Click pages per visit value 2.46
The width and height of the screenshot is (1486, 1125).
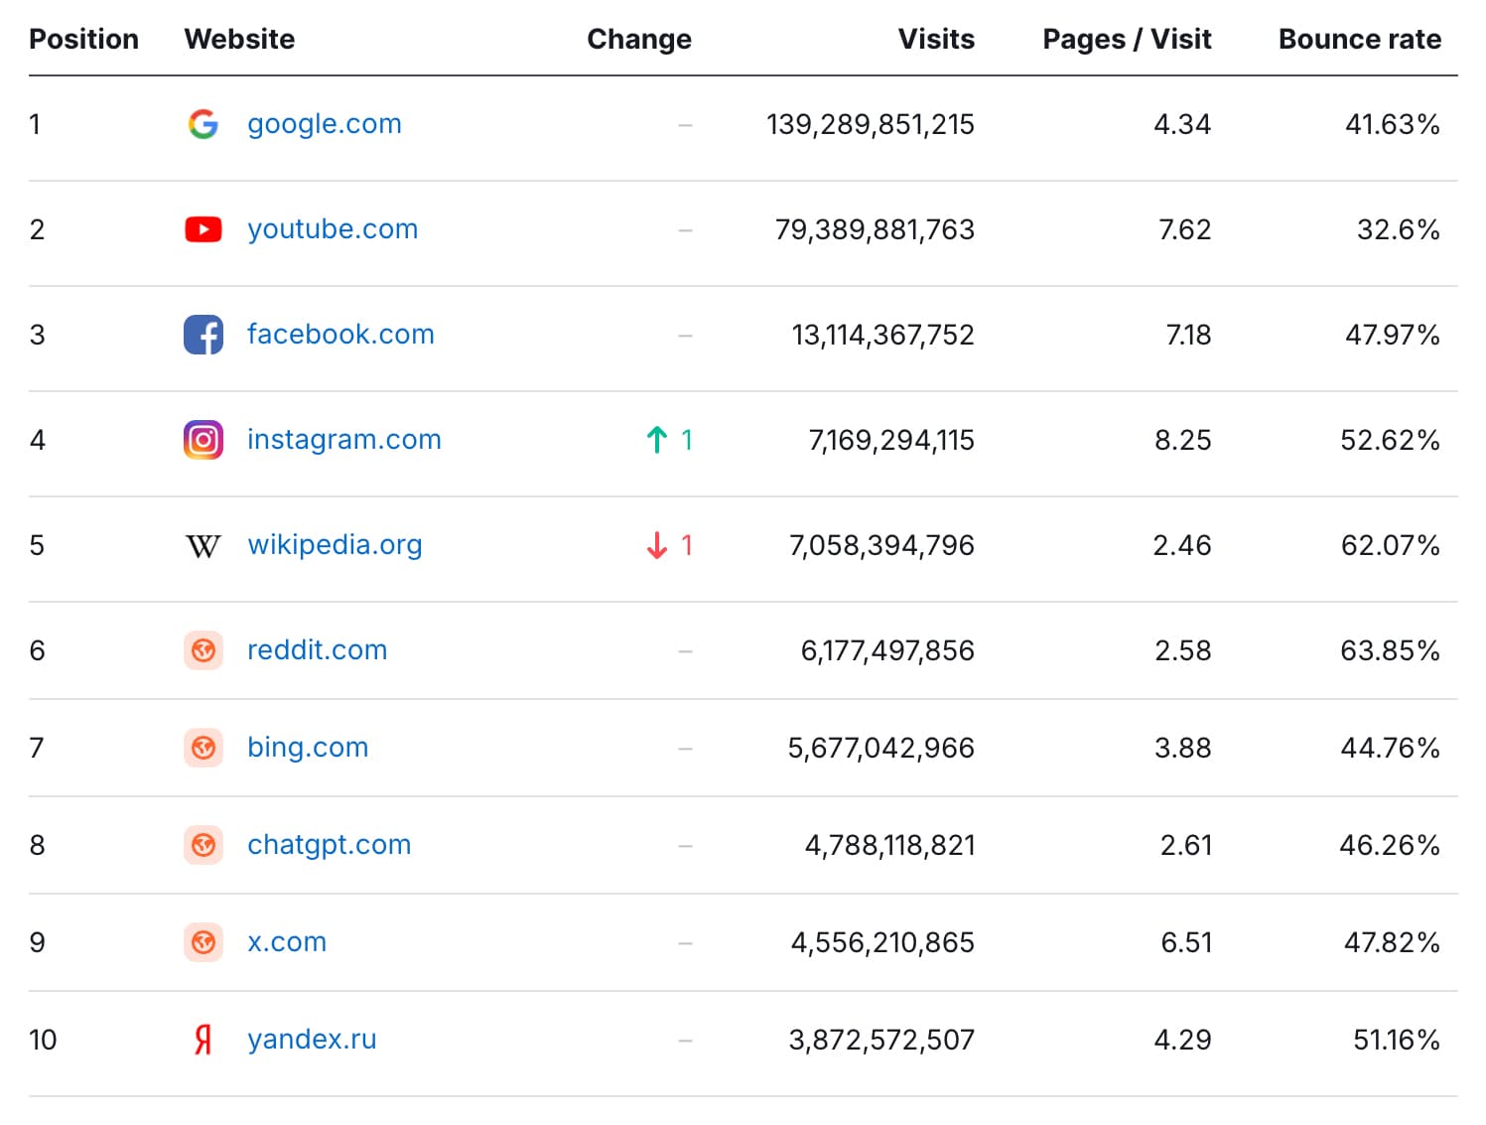(x=1182, y=545)
